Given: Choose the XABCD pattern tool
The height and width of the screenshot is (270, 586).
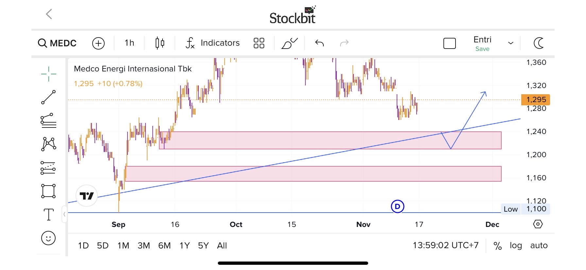Looking at the screenshot, I should point(48,144).
